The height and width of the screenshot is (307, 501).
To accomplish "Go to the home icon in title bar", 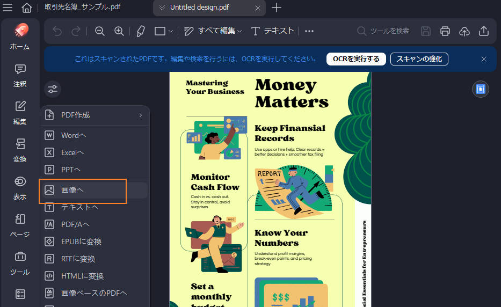I will (x=27, y=8).
